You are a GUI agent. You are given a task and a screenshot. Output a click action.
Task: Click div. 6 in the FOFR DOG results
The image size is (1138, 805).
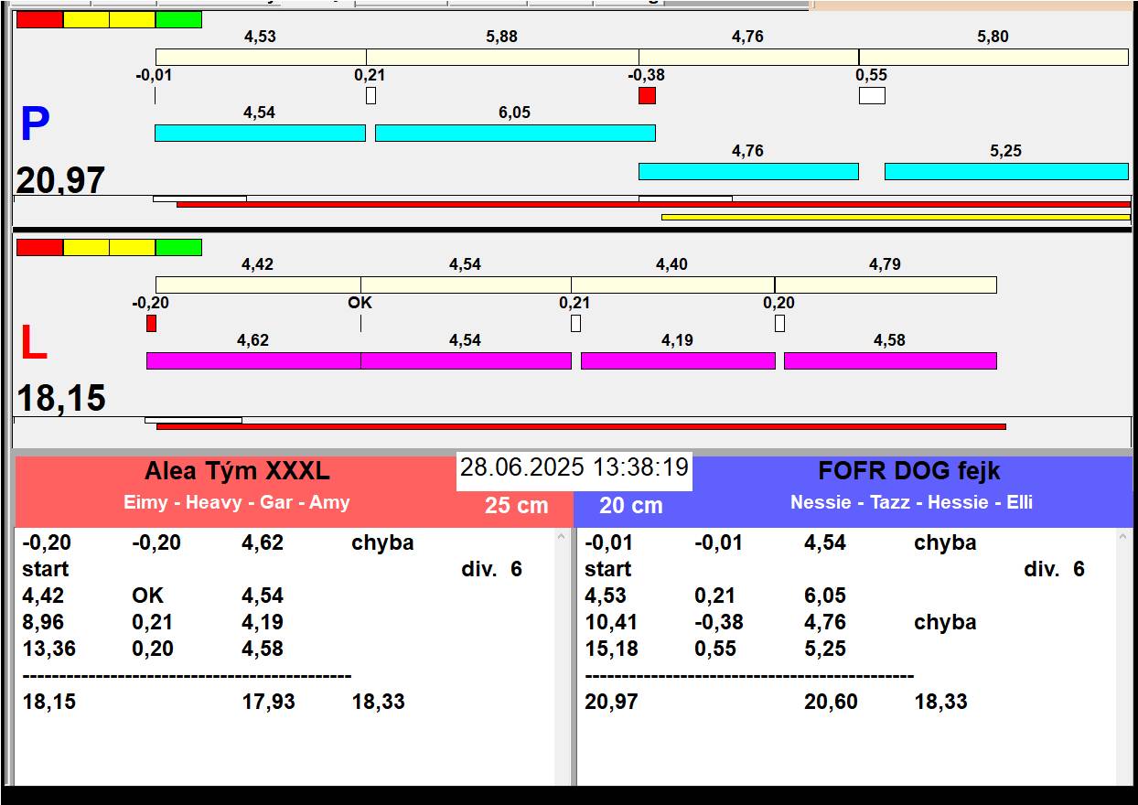(1054, 569)
